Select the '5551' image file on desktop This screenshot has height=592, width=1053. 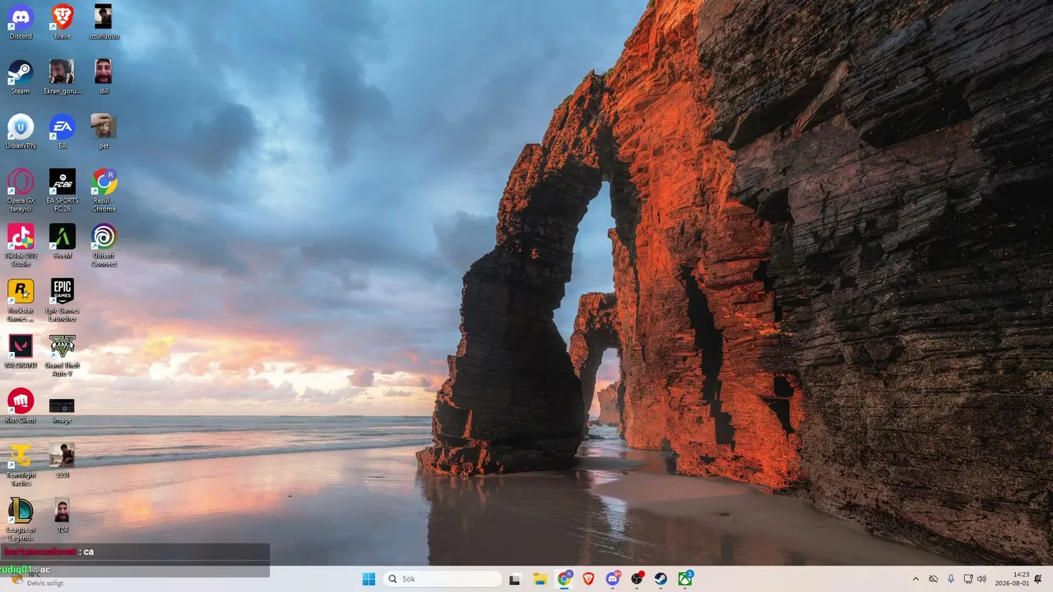63,461
